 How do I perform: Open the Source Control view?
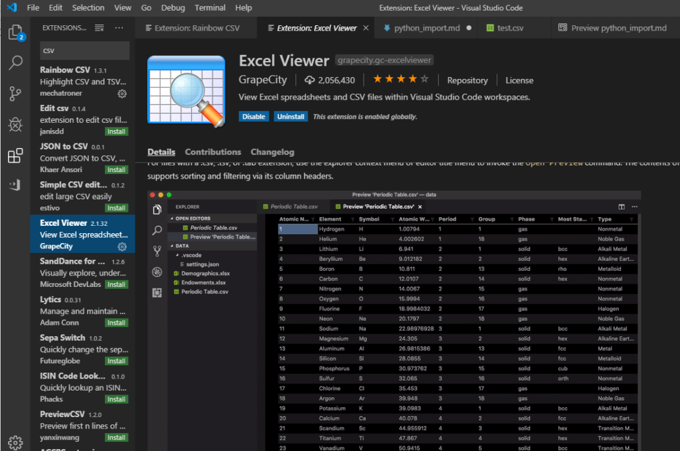[x=15, y=94]
